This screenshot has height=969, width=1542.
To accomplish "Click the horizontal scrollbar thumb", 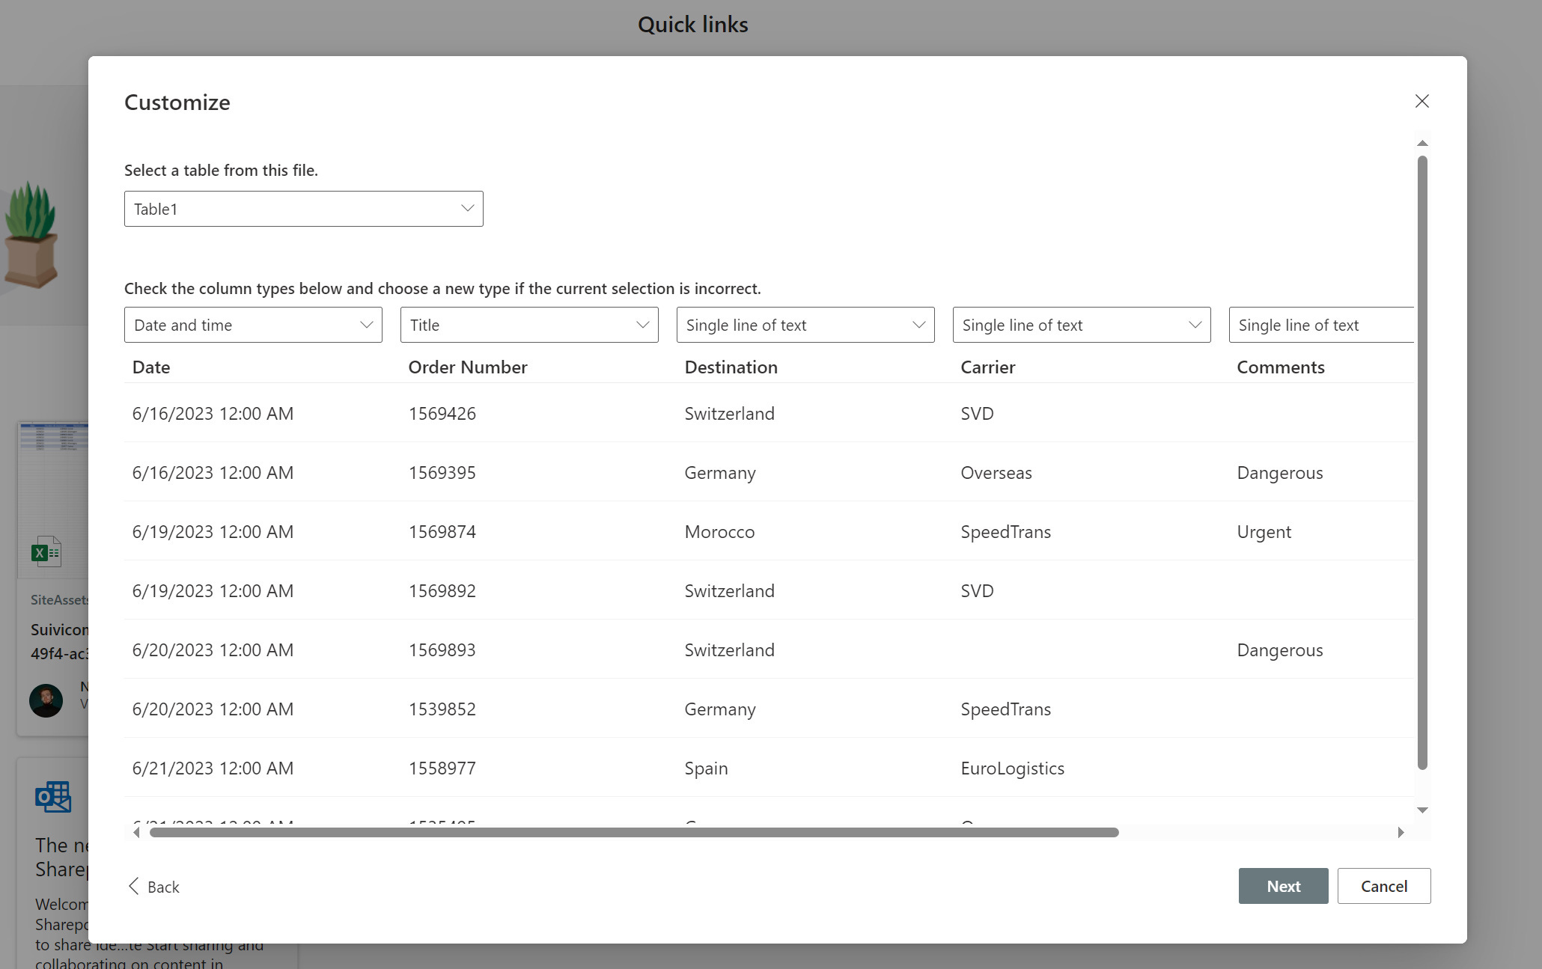I will click(x=633, y=832).
